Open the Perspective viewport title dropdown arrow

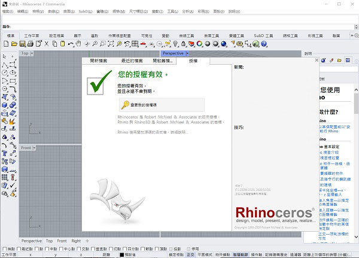[x=187, y=53]
